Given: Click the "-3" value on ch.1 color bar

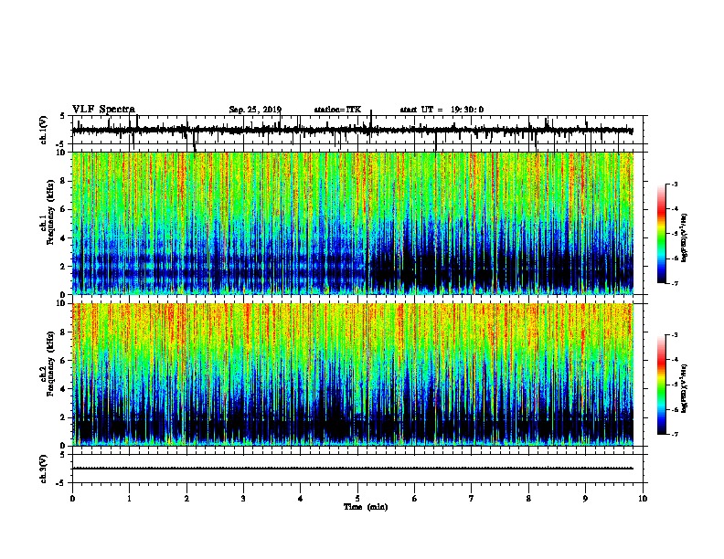Looking at the screenshot, I should [675, 185].
